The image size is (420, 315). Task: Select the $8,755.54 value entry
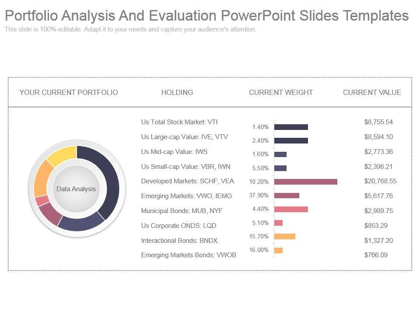tap(378, 122)
